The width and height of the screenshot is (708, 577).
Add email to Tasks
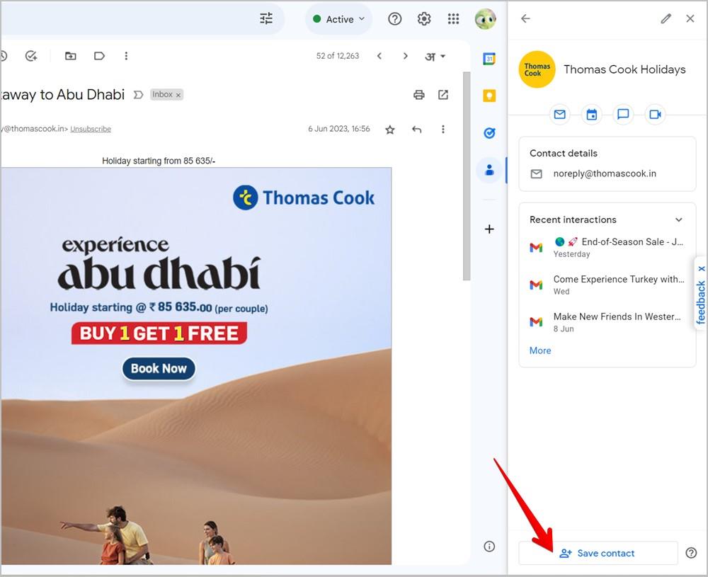pyautogui.click(x=31, y=56)
